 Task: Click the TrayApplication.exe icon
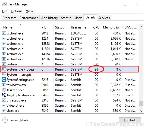click(4, 95)
